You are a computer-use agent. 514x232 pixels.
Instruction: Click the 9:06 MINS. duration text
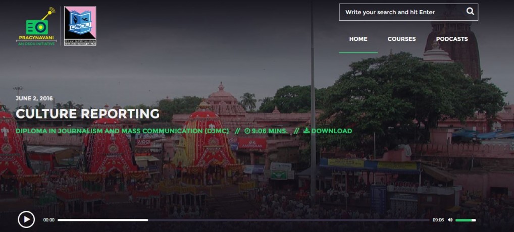270,131
